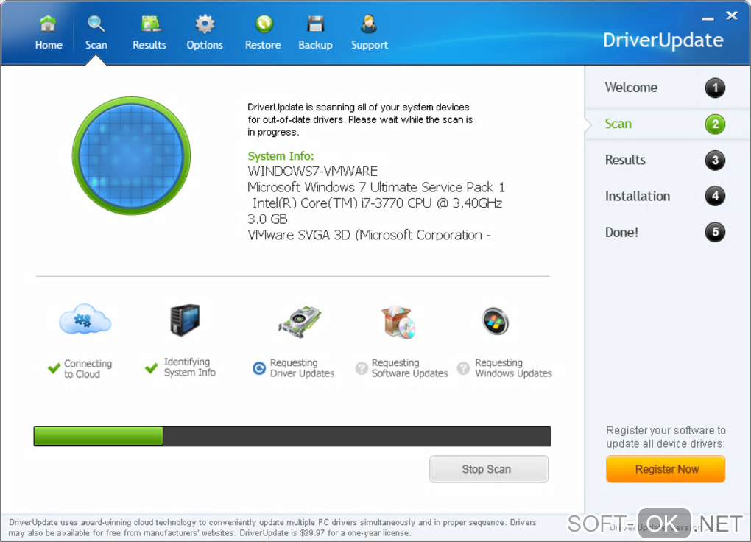751x542 pixels.
Task: Go to the Done! step
Action: [x=621, y=233]
